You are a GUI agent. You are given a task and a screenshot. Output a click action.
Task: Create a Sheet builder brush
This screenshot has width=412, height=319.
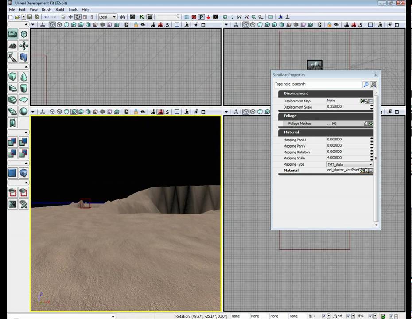click(24, 100)
